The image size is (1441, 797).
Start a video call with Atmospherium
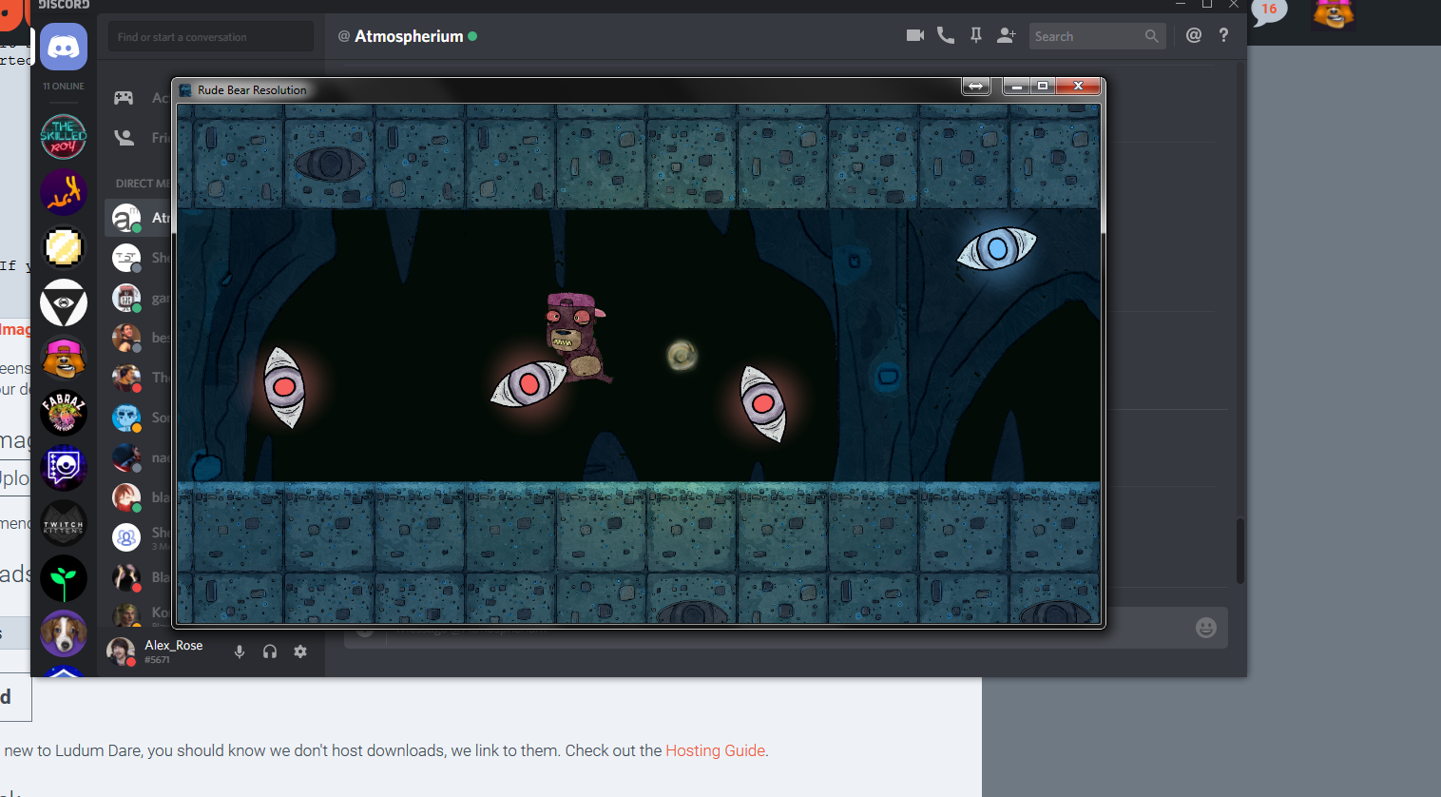(x=915, y=35)
